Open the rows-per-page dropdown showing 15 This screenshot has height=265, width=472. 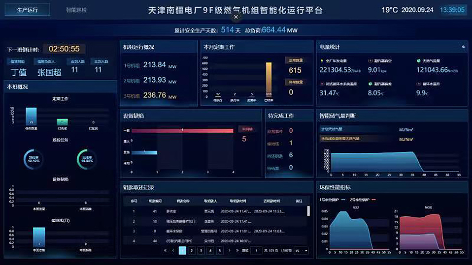pos(301,251)
